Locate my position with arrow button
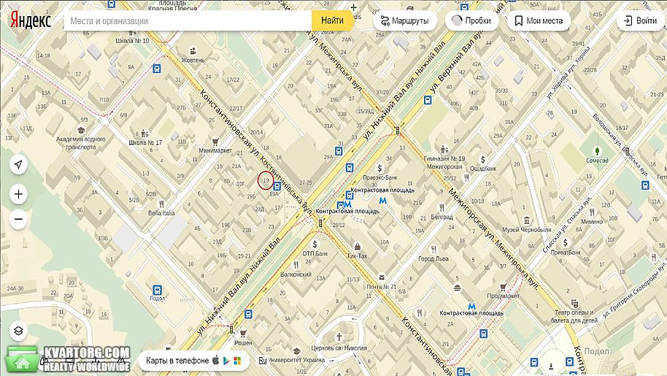The width and height of the screenshot is (667, 376). 18,164
